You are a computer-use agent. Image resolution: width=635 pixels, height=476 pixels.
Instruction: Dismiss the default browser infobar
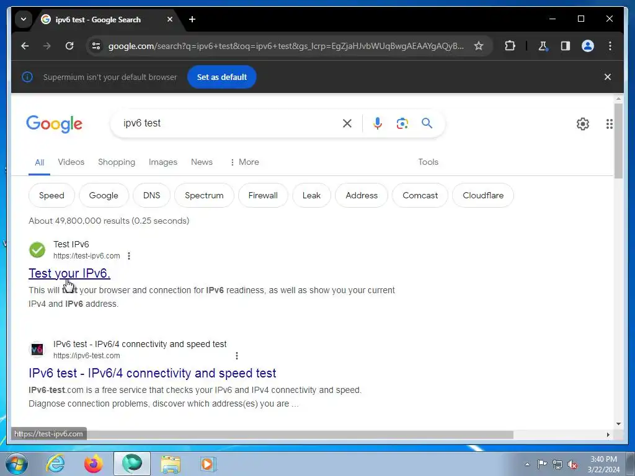click(608, 77)
